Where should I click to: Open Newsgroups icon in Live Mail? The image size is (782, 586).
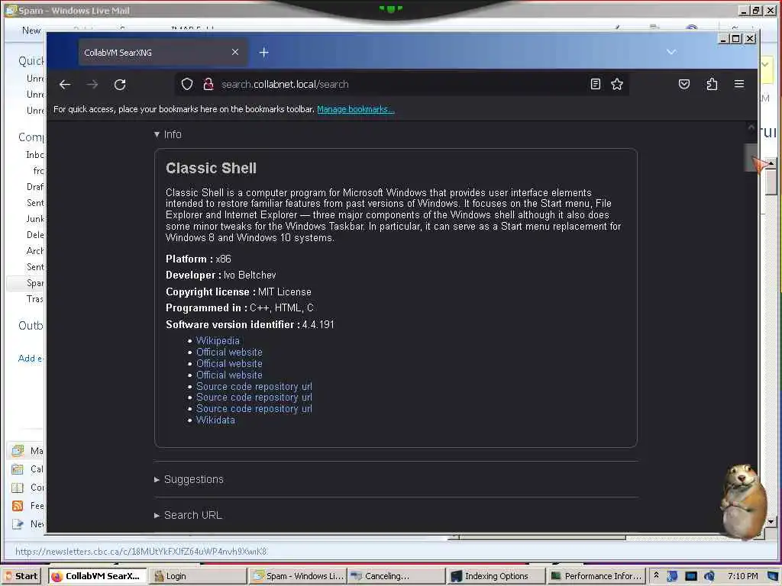coord(18,524)
